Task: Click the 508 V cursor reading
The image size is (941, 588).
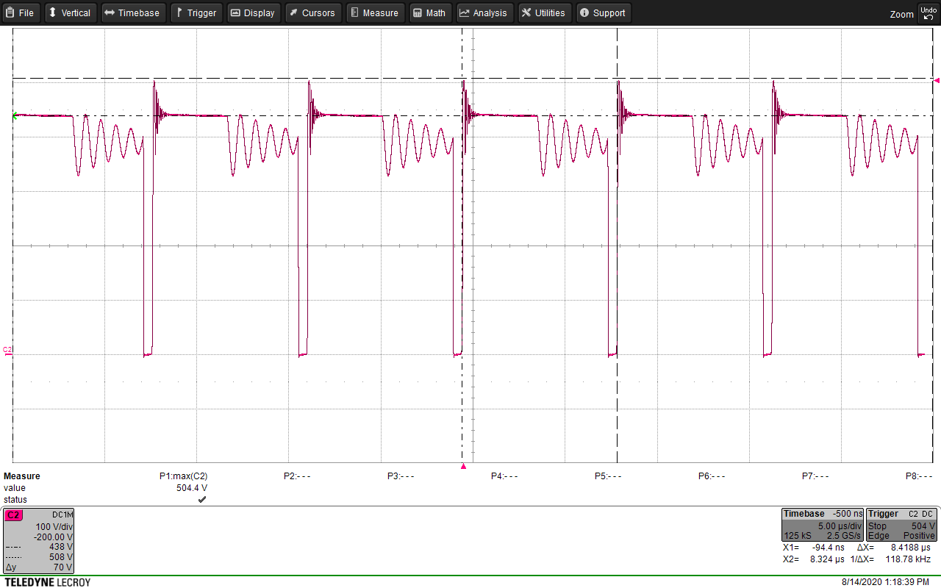Action: (x=61, y=558)
